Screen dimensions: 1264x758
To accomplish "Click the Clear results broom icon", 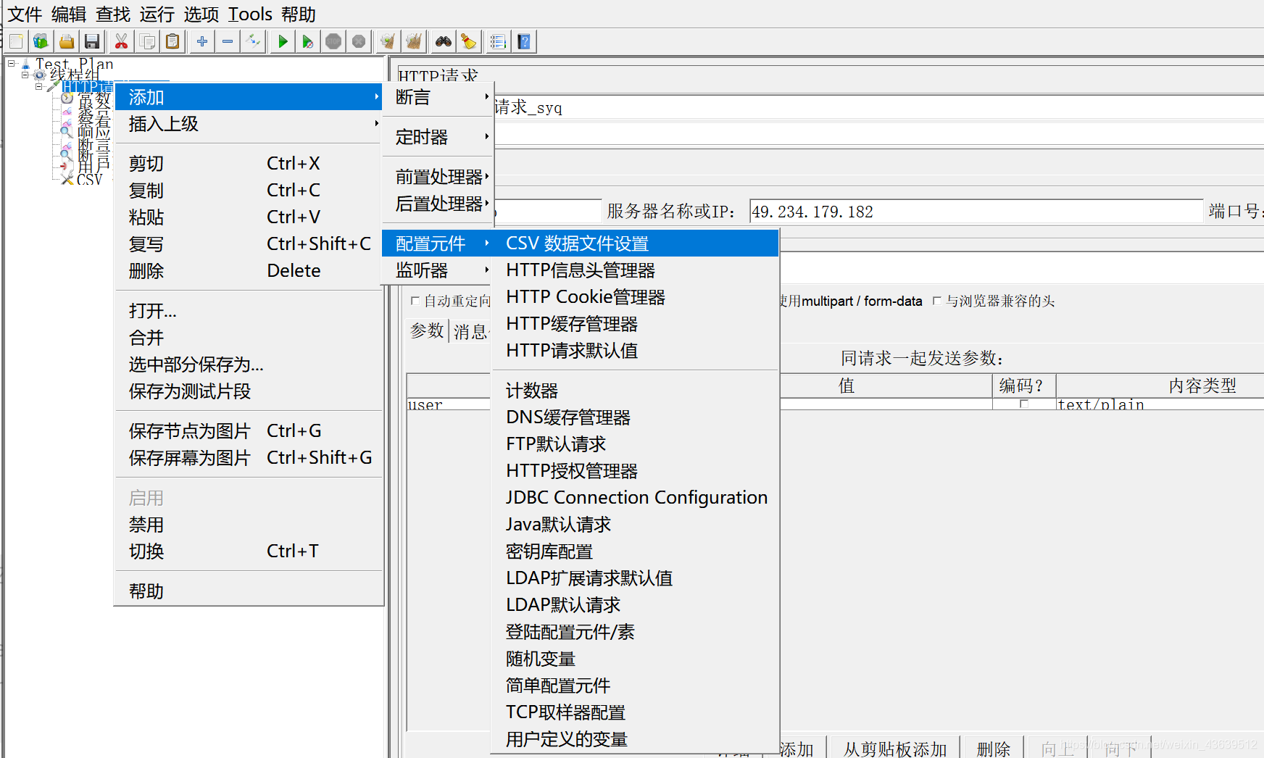I will (x=388, y=42).
